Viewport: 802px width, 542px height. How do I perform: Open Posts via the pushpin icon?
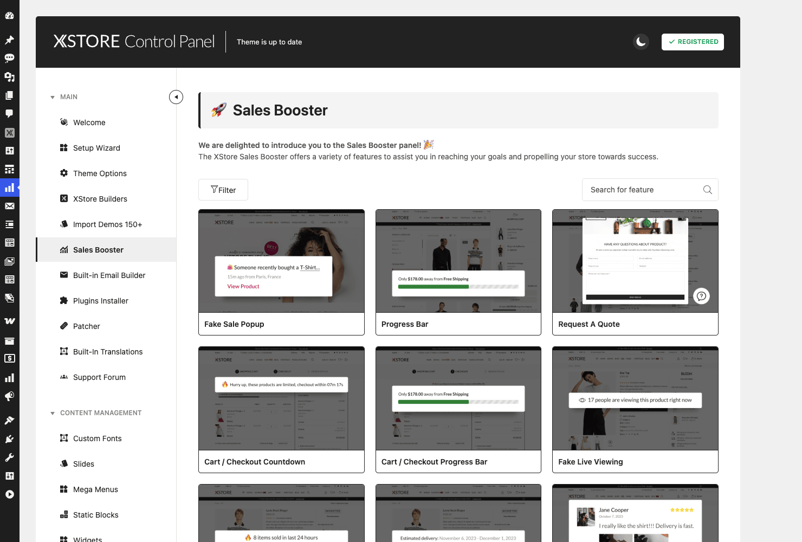coord(9,40)
